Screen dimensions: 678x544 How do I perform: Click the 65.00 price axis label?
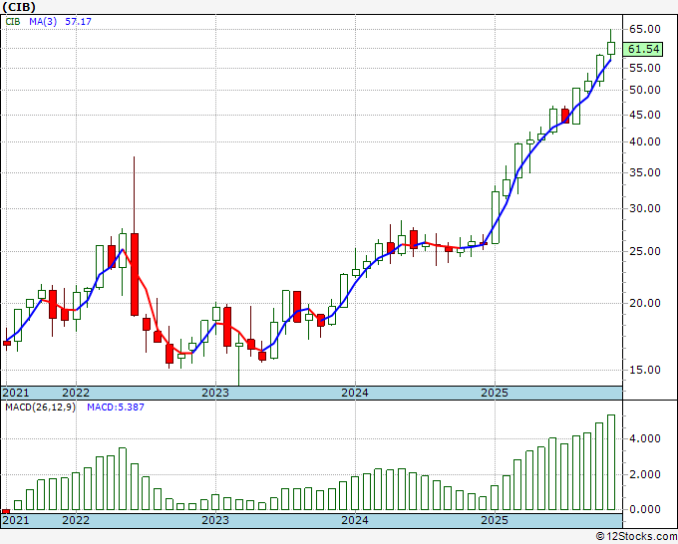point(645,29)
